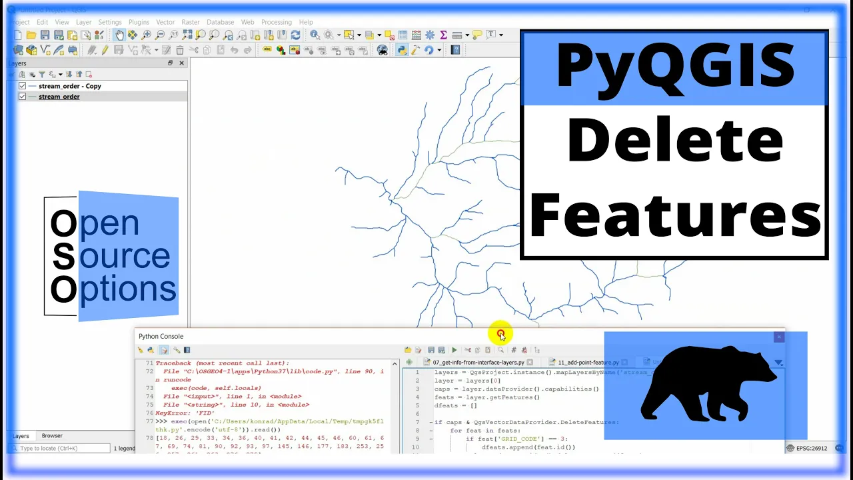Image resolution: width=853 pixels, height=480 pixels.
Task: Open the editor tab list dropdown arrow
Action: pyautogui.click(x=779, y=363)
